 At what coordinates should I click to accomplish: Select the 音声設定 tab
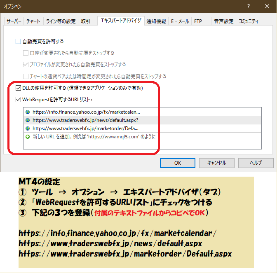point(224,21)
